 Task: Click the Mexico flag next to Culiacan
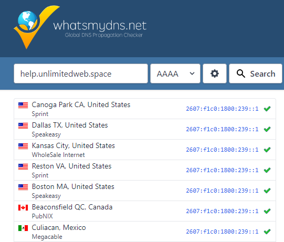pyautogui.click(x=23, y=228)
